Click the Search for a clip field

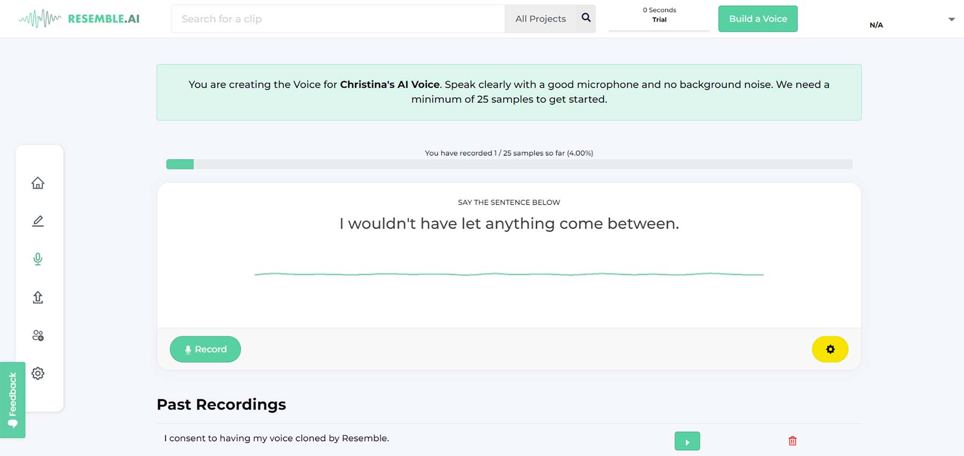(x=338, y=19)
